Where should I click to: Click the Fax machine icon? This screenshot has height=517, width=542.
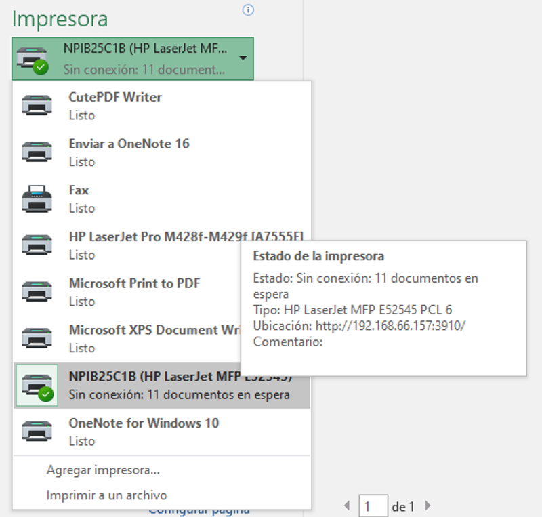click(37, 199)
